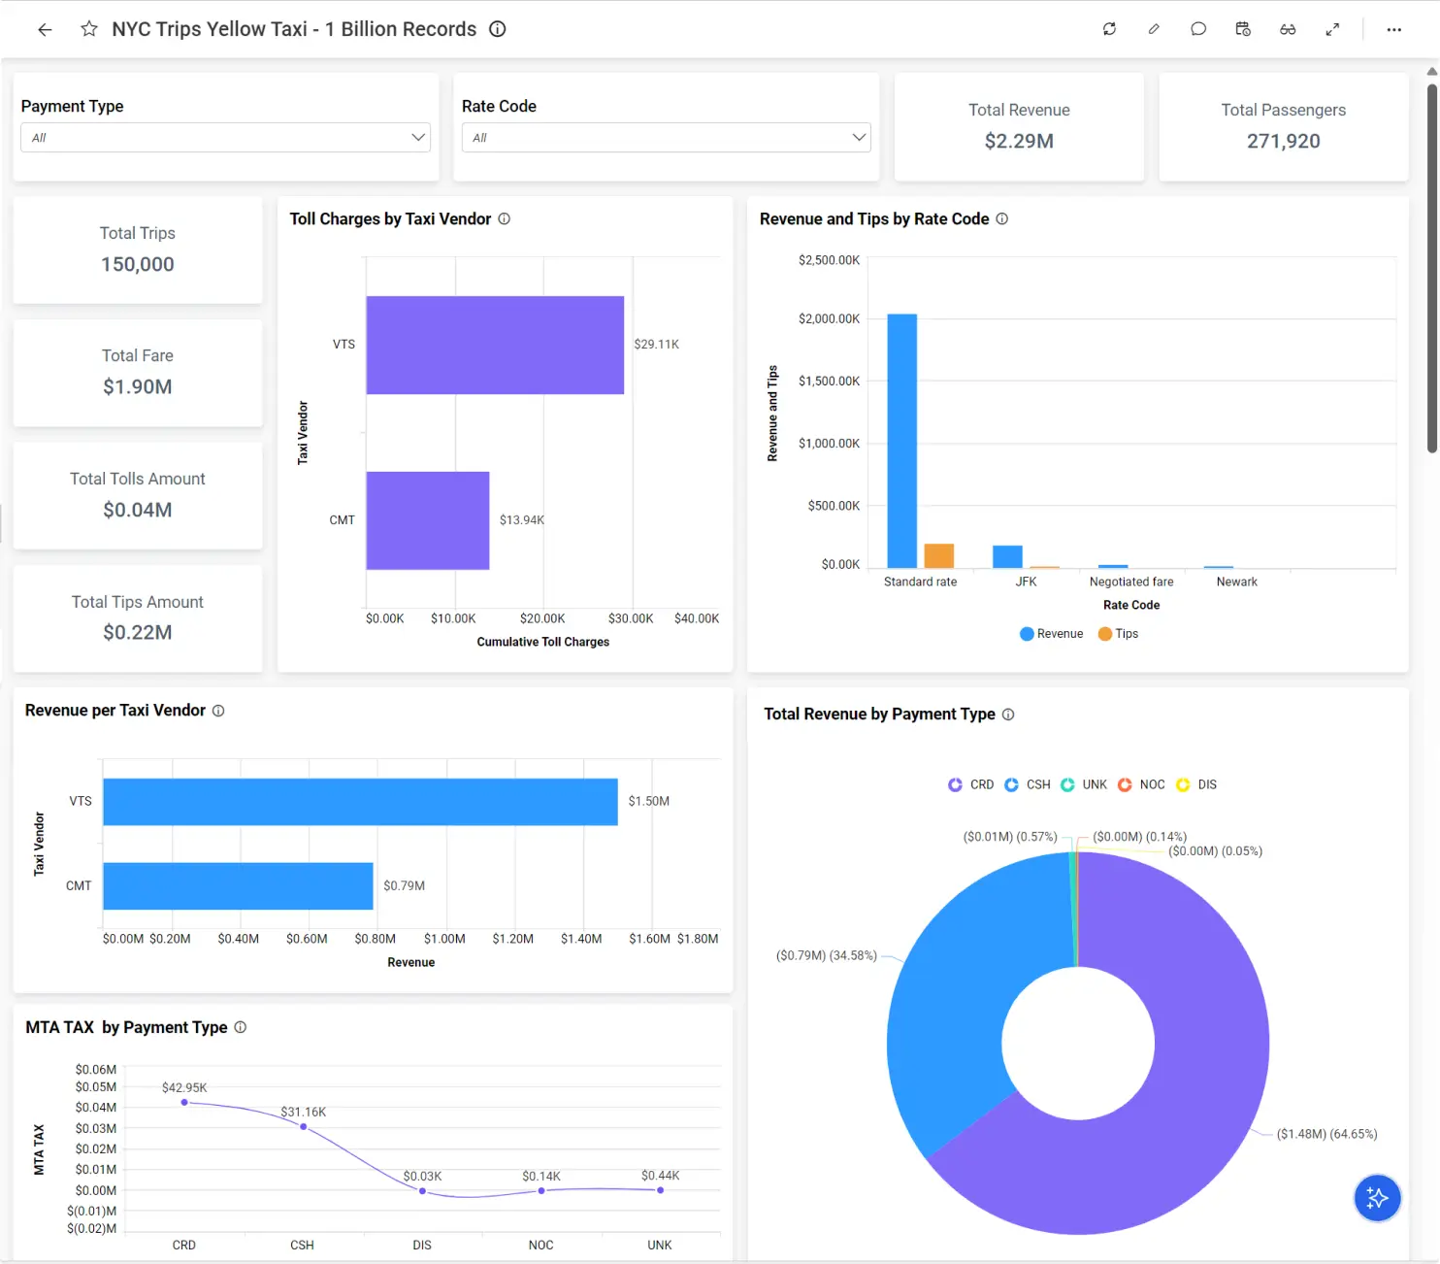
Task: Toggle the Tips series in chart legend
Action: (1118, 634)
